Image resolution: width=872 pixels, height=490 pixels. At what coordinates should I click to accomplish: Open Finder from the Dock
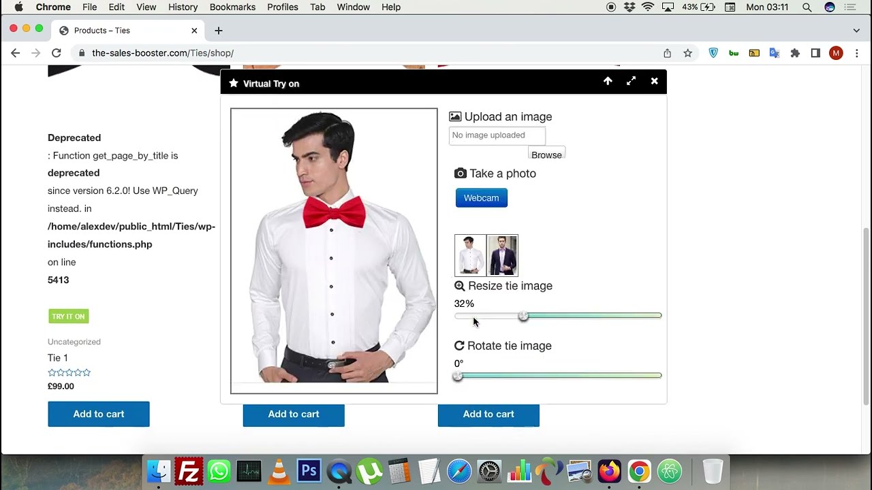point(159,471)
